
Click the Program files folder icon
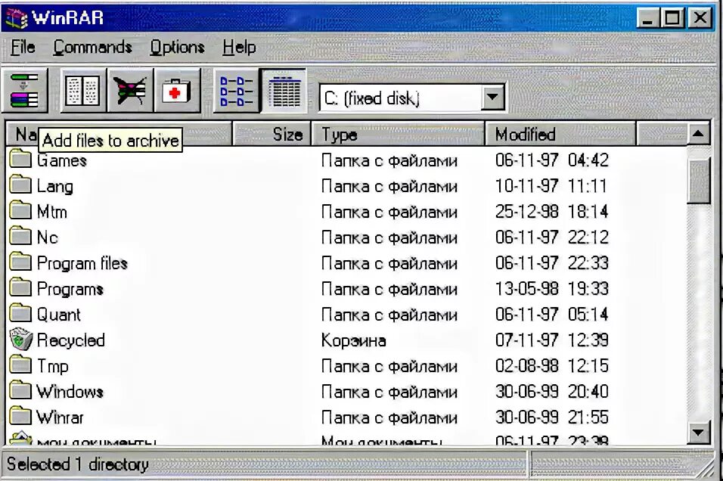[20, 262]
